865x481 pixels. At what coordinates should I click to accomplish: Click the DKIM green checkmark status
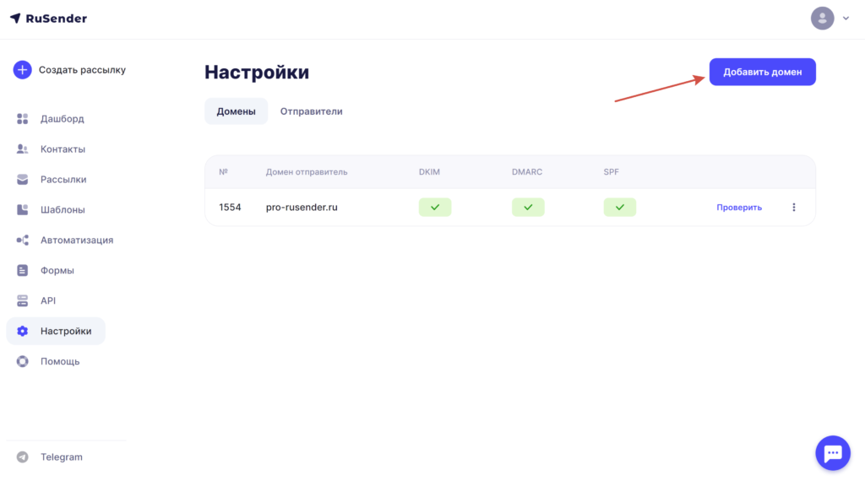435,207
